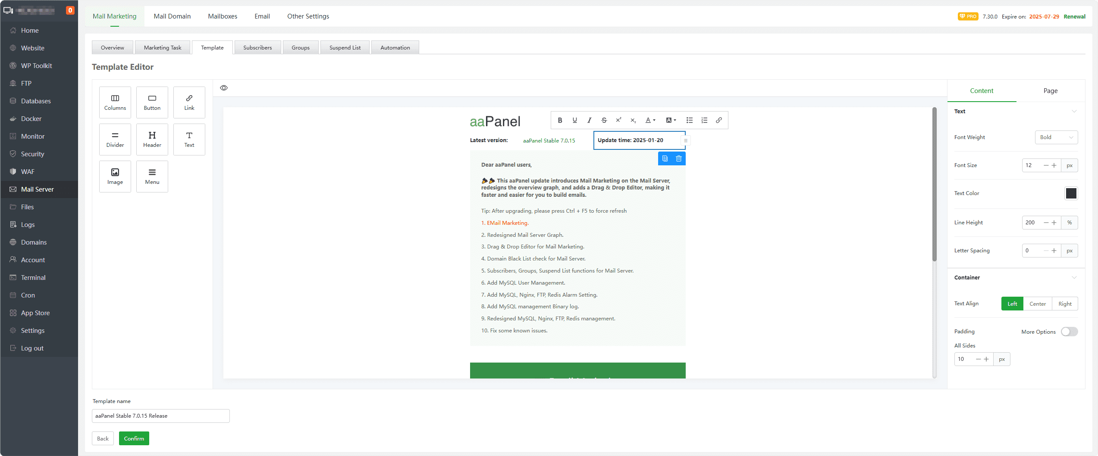Italicize the selected text
This screenshot has height=456, width=1098.
(590, 120)
